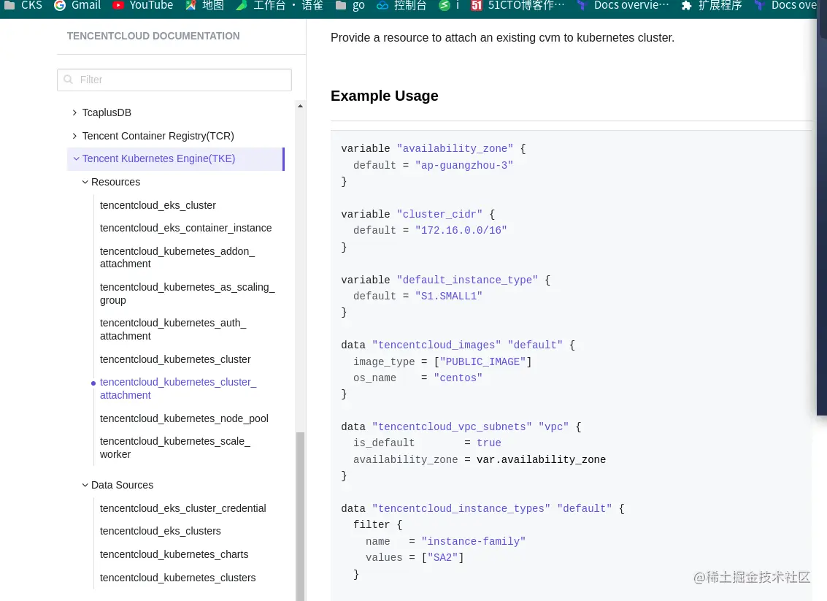
Task: Open the 控制台 console bookmark
Action: (x=402, y=5)
